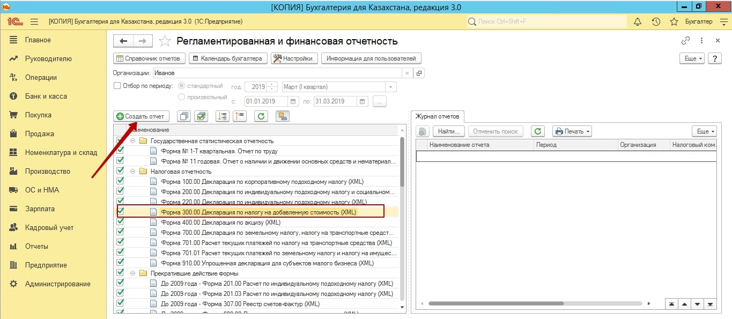Select the 'произвольный' radio button

181,97
